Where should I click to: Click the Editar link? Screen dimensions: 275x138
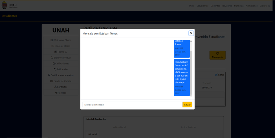pos(220,75)
